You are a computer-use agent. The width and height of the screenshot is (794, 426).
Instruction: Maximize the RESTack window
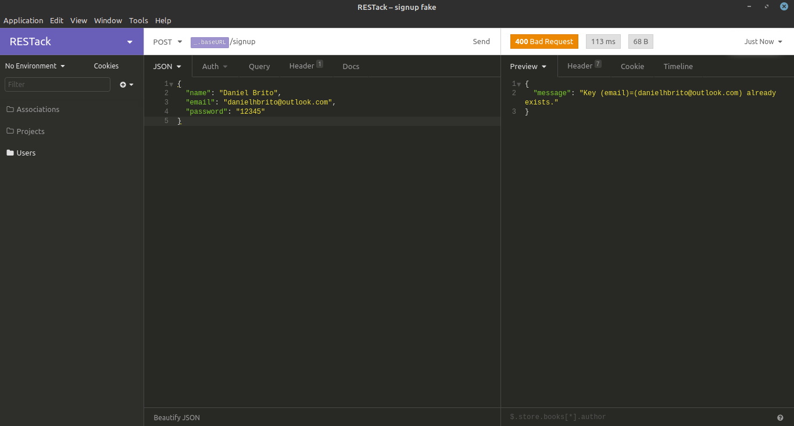pyautogui.click(x=767, y=7)
